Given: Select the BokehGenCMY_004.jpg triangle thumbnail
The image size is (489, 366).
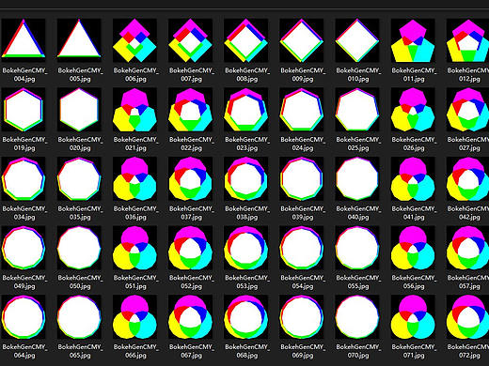Looking at the screenshot, I should 24,40.
